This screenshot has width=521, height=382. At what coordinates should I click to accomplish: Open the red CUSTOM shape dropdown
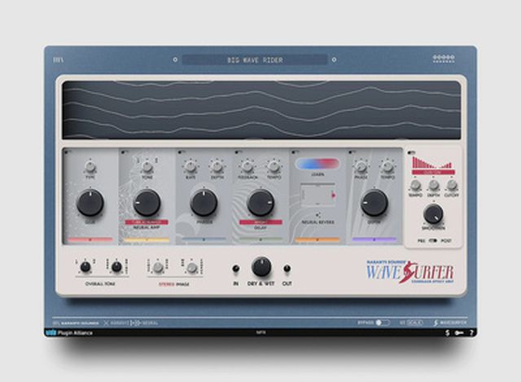click(433, 172)
